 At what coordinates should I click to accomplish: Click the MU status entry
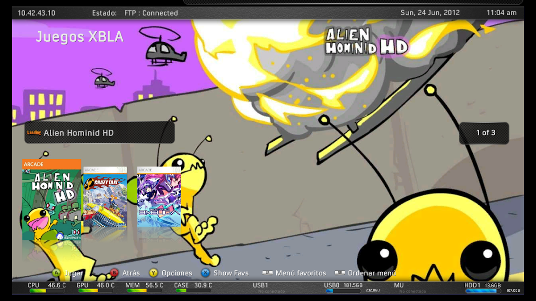(x=410, y=288)
